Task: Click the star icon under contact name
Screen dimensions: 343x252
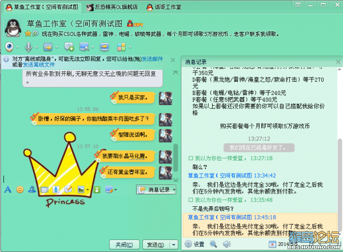Action: pyautogui.click(x=28, y=34)
